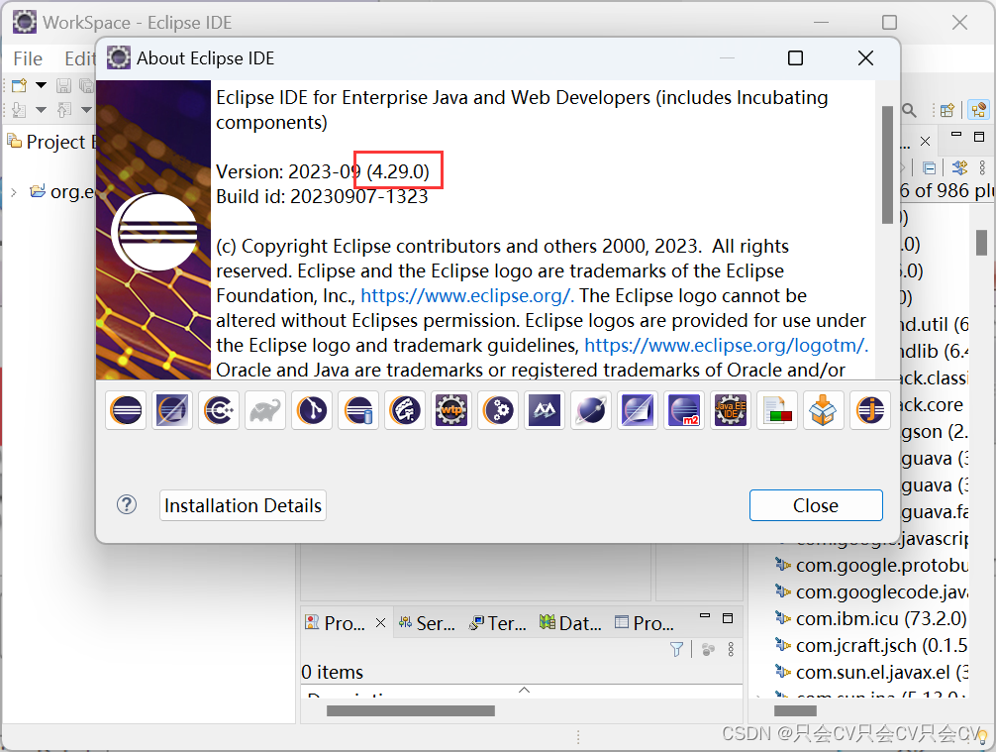The height and width of the screenshot is (752, 996).
Task: Click the Gradle elephant feature icon
Action: pos(265,410)
